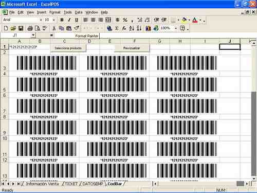Open font size dropdown
This screenshot has height=193, width=257.
point(54,20)
